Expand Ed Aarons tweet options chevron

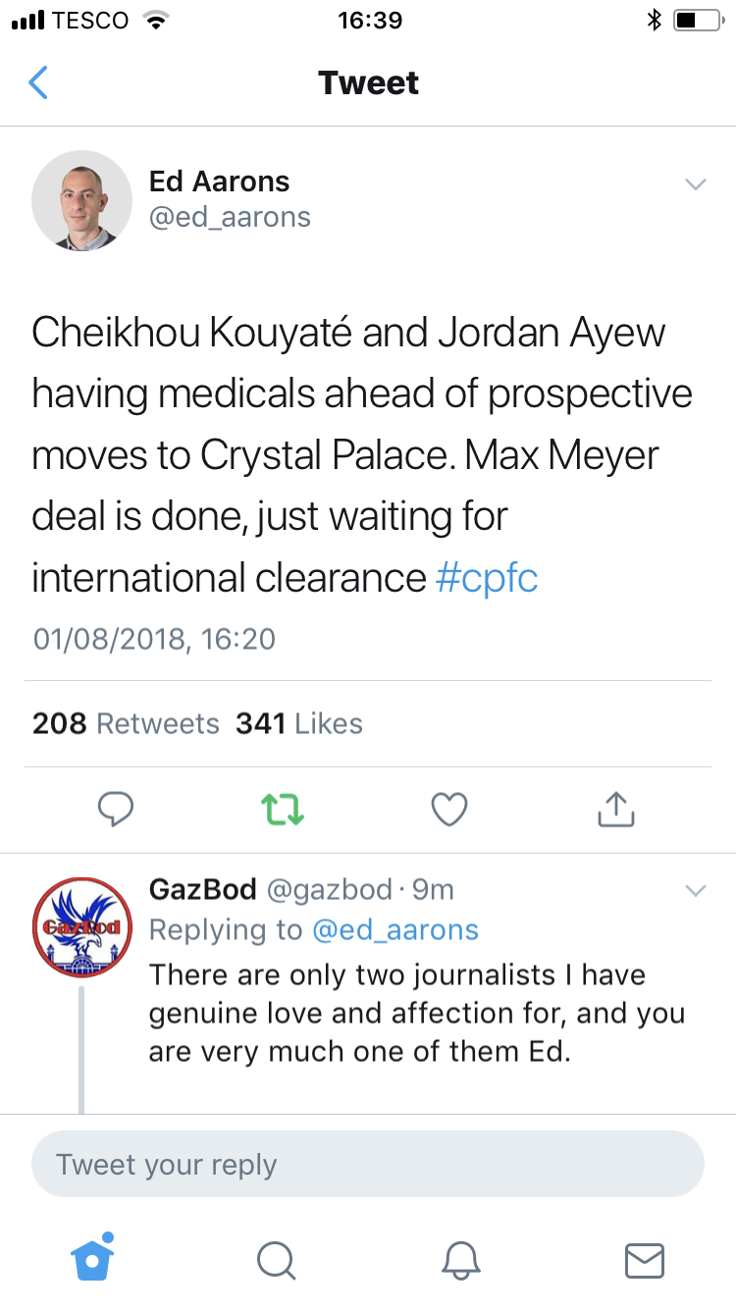(x=695, y=184)
